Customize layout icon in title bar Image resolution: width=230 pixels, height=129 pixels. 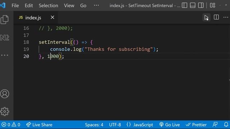tap(212, 5)
